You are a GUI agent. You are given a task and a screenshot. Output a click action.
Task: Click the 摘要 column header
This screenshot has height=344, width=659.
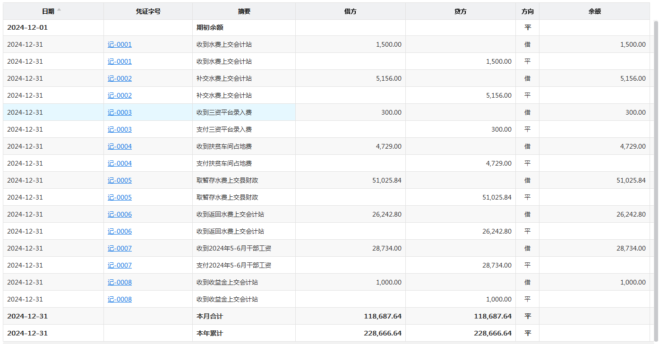click(x=244, y=11)
